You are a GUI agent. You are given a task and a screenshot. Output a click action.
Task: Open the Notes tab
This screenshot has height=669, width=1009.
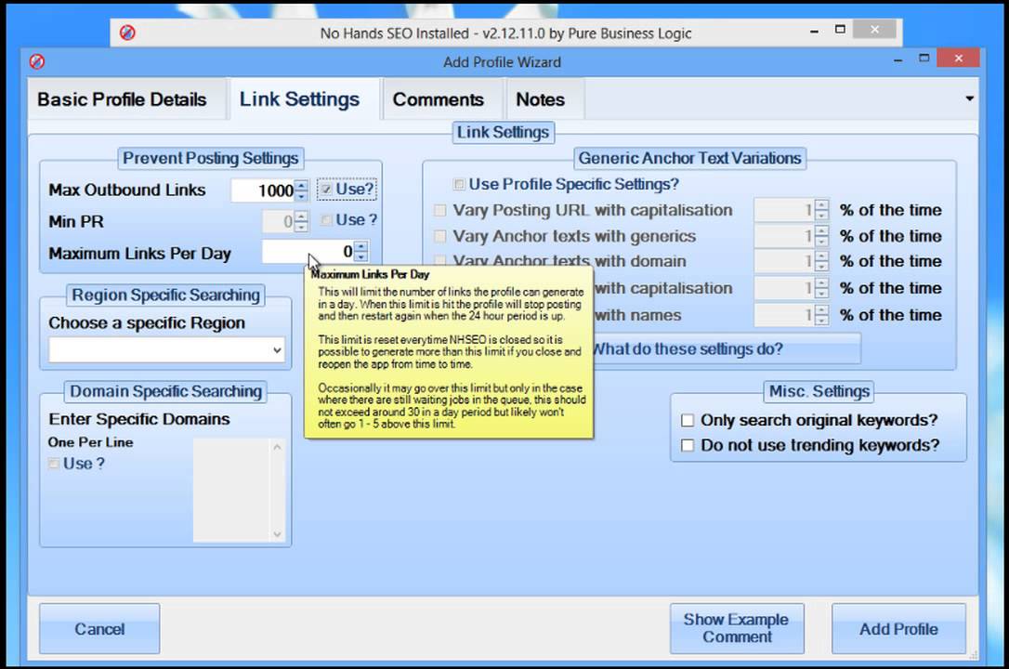tap(541, 99)
